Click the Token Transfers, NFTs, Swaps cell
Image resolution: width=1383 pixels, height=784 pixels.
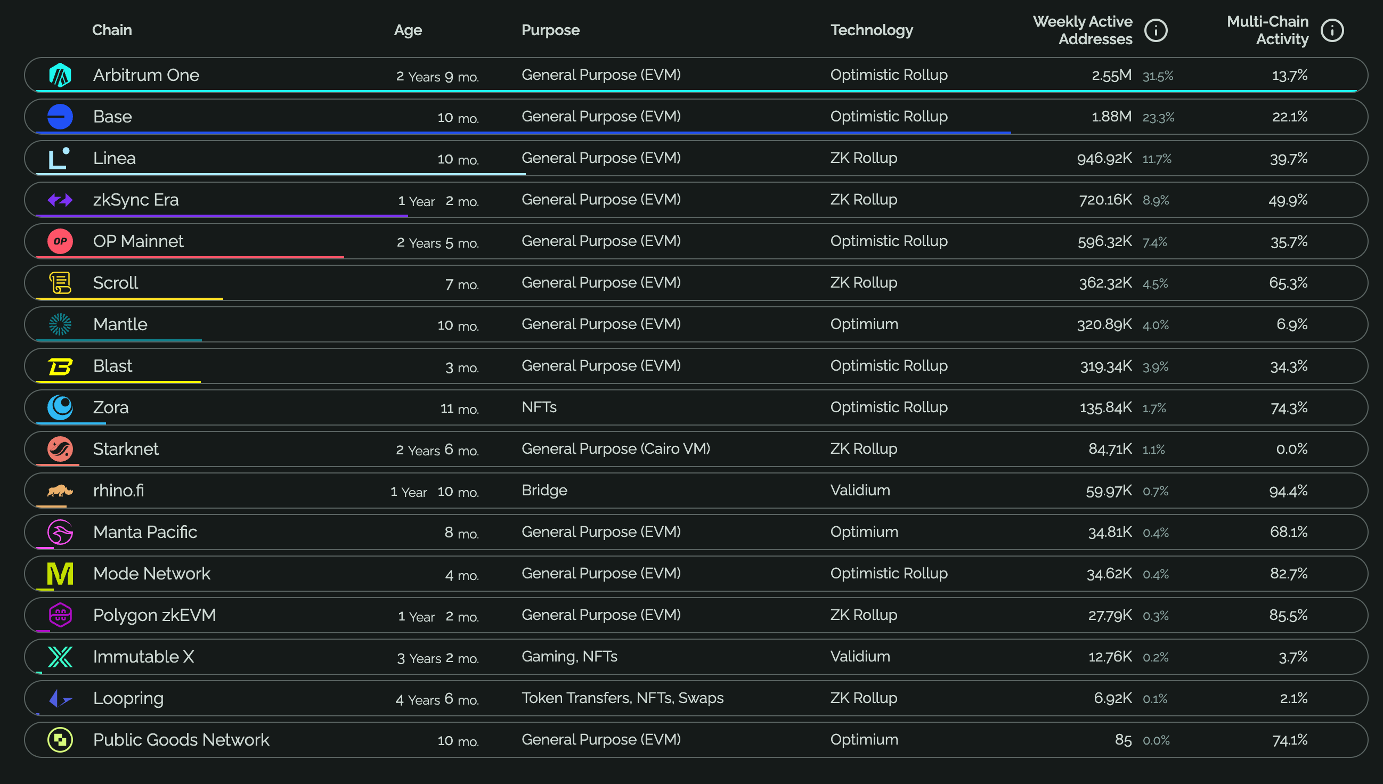tap(622, 698)
